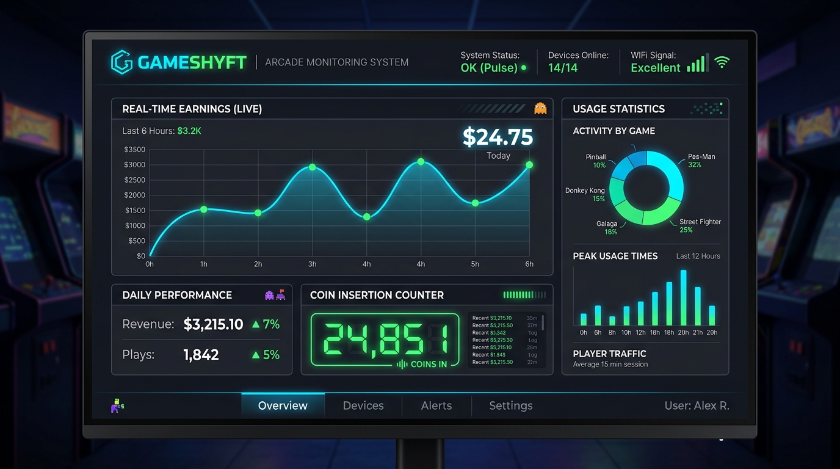The height and width of the screenshot is (469, 840).
Task: Click the Last 12 Hours label
Action: (x=698, y=256)
